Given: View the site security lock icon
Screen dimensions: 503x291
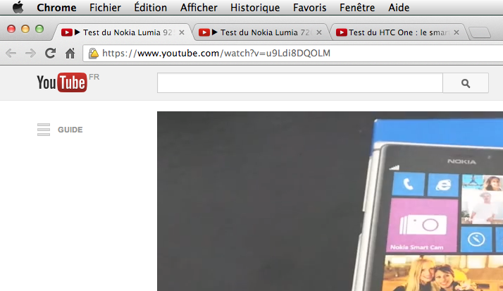Looking at the screenshot, I should 94,53.
